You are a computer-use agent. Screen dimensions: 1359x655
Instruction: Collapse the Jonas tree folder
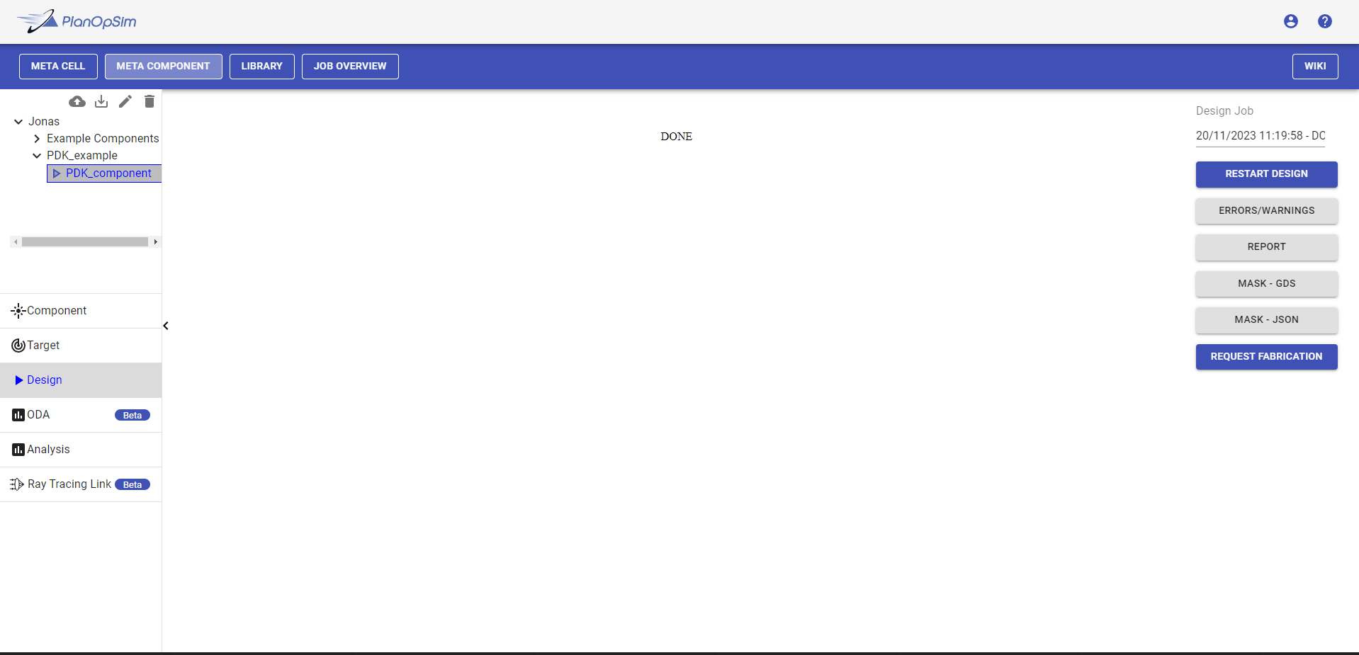18,122
